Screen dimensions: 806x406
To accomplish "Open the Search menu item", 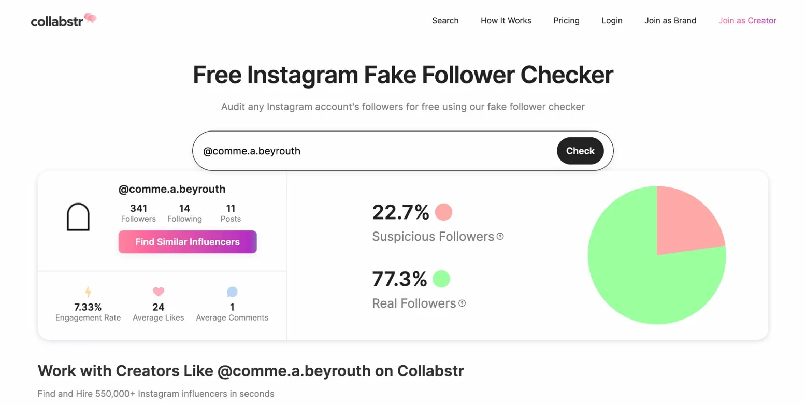I will tap(445, 21).
